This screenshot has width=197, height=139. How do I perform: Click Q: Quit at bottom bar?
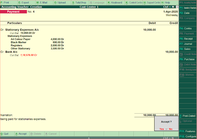point(7,134)
